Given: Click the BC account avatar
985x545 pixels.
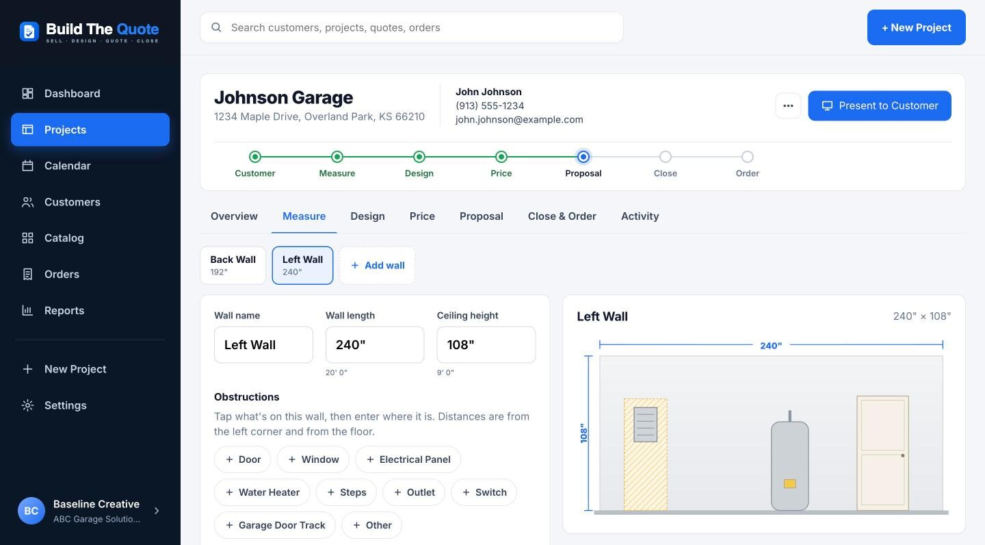Looking at the screenshot, I should [31, 511].
